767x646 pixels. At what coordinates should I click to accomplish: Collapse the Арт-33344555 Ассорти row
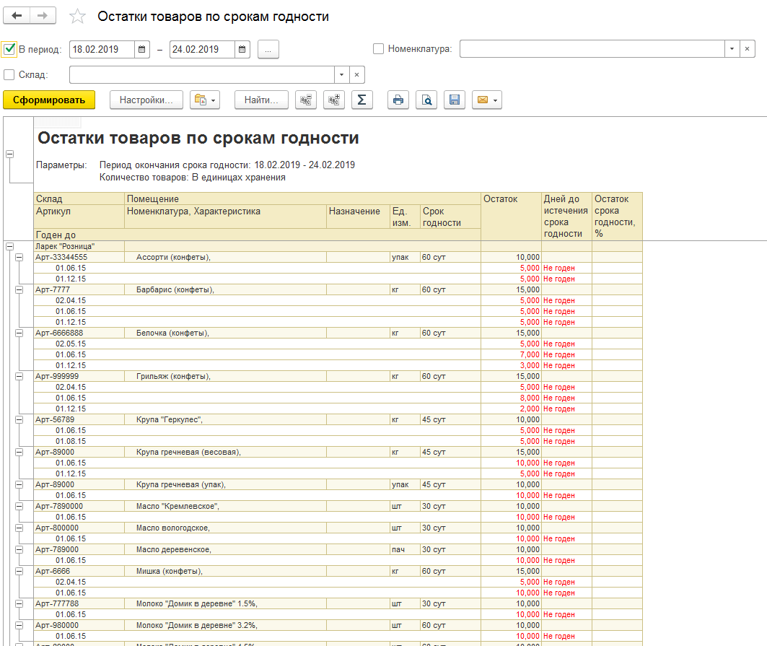pyautogui.click(x=19, y=258)
